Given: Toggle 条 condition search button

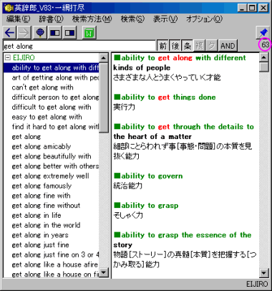Looking at the screenshot, I should tap(187, 46).
